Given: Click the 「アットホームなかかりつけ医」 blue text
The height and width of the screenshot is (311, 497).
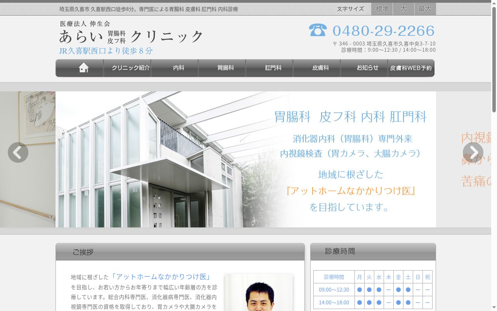Looking at the screenshot, I should coord(161,277).
